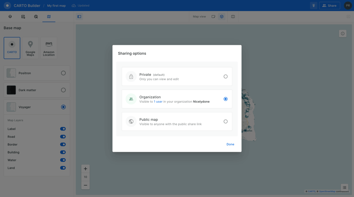The width and height of the screenshot is (354, 197).
Task: Click the Organization people icon
Action: click(x=131, y=99)
